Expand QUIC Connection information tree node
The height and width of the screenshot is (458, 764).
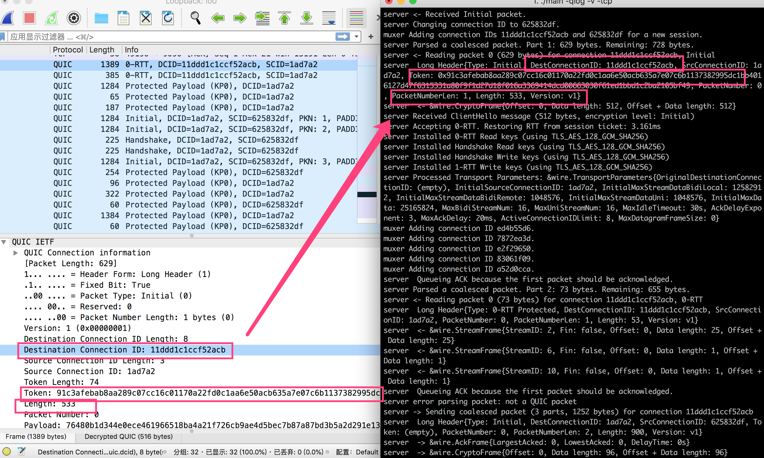click(15, 253)
